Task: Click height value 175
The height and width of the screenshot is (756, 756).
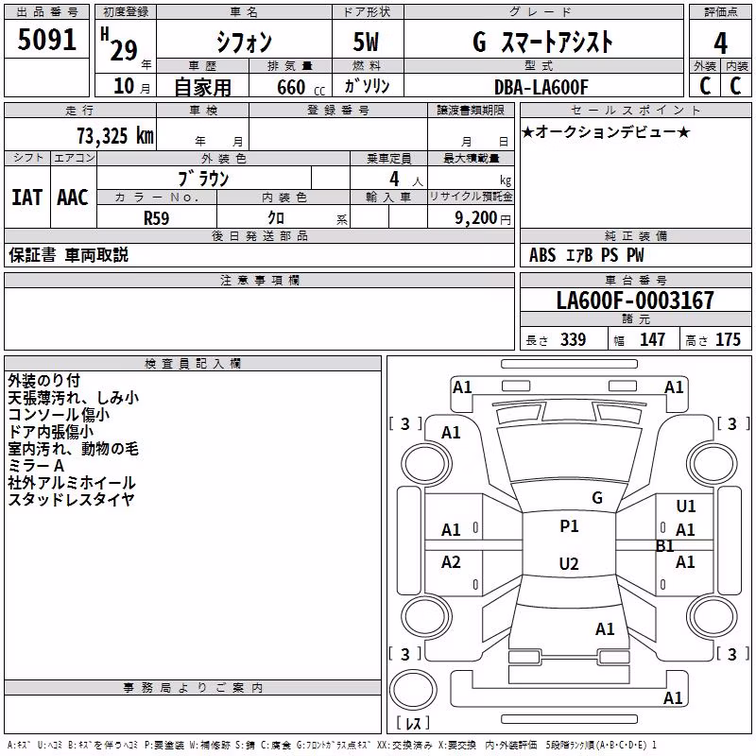Action: (x=728, y=339)
